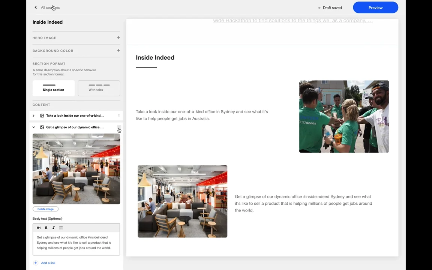Click 'Take a look inside' paragraph in preview
Screen dimensions: 432x270
coord(202,115)
